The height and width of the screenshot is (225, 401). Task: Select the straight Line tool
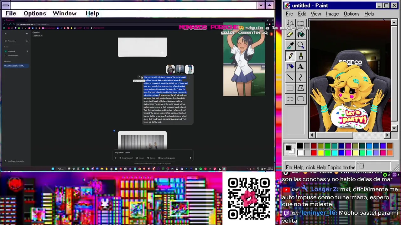290,77
